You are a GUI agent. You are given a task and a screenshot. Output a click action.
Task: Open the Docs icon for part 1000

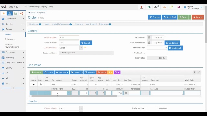[41, 84]
